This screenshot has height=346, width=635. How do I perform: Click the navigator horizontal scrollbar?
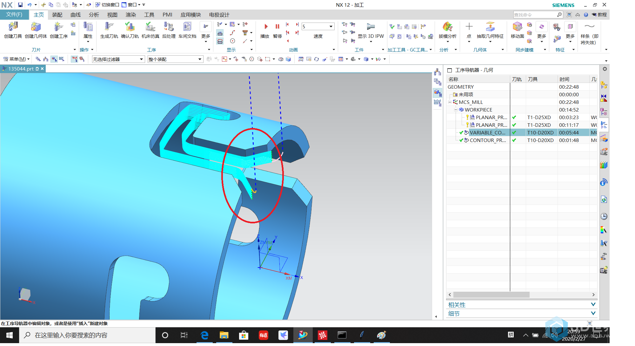(x=491, y=295)
